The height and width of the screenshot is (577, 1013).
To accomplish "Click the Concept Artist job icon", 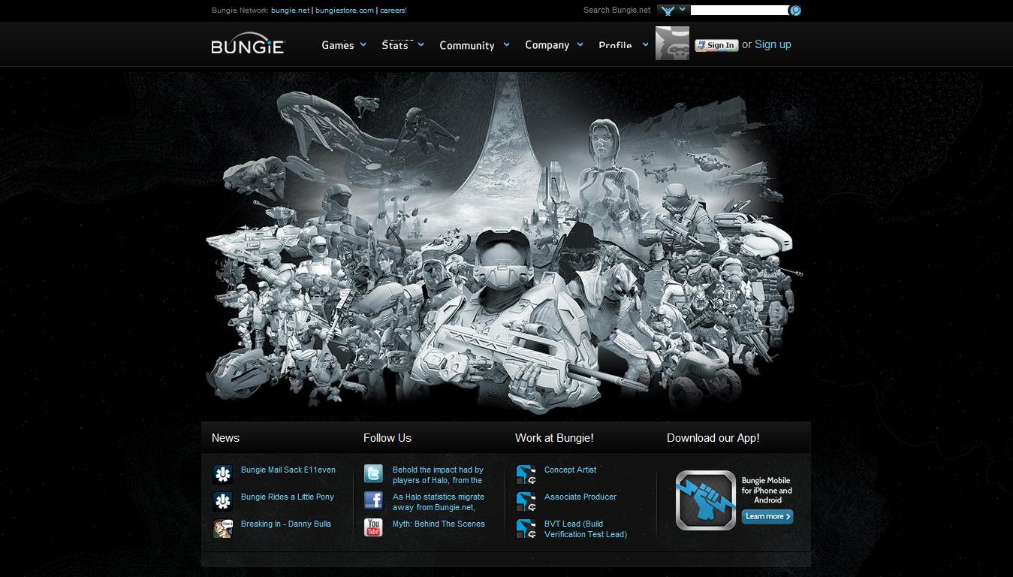I will point(526,473).
